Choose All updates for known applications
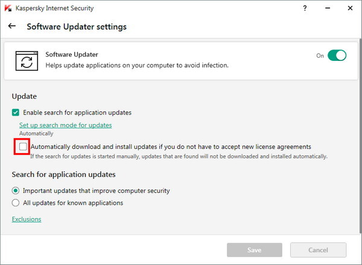This screenshot has width=362, height=265. tap(16, 203)
